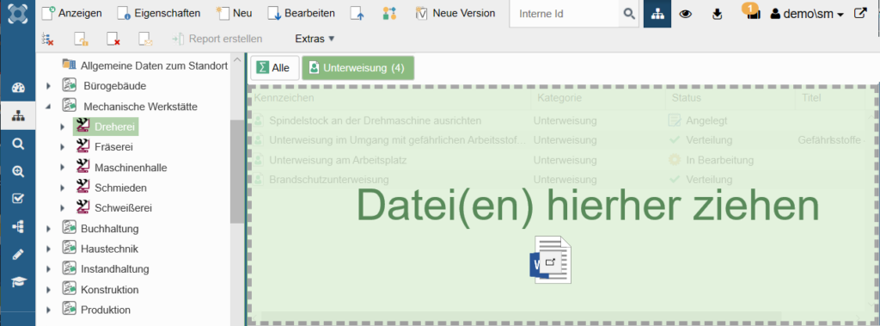Open the tree nodes icon in sidebar
Image resolution: width=880 pixels, height=326 pixels.
(x=18, y=226)
